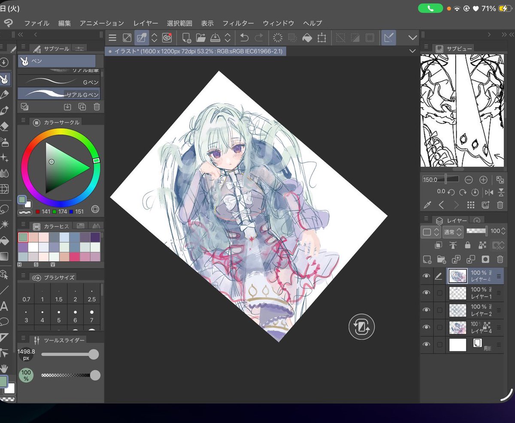Toggle snap icon at right of command bar
The width and height of the screenshot is (515, 423).
(389, 38)
